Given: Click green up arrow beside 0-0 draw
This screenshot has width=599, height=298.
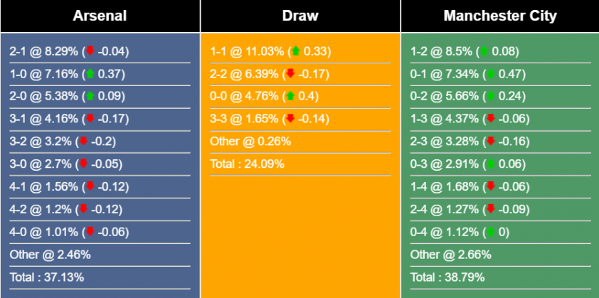Looking at the screenshot, I should point(290,96).
